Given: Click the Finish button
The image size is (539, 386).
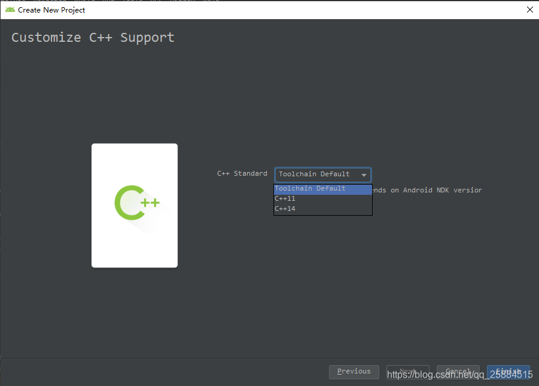Looking at the screenshot, I should 508,372.
